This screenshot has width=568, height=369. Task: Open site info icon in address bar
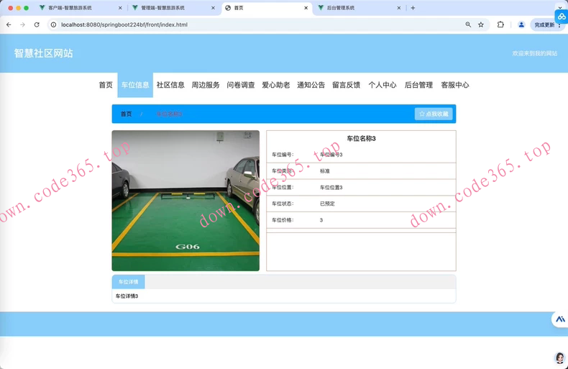point(54,24)
